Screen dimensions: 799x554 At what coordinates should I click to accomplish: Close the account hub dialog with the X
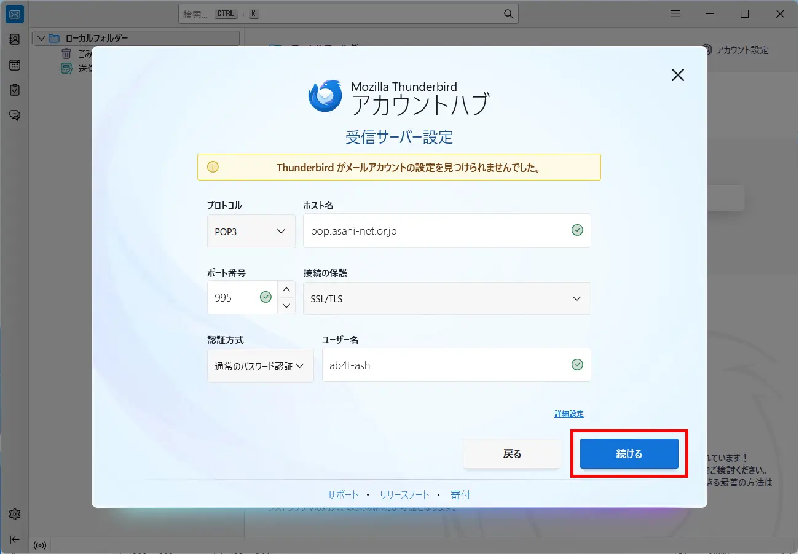677,74
